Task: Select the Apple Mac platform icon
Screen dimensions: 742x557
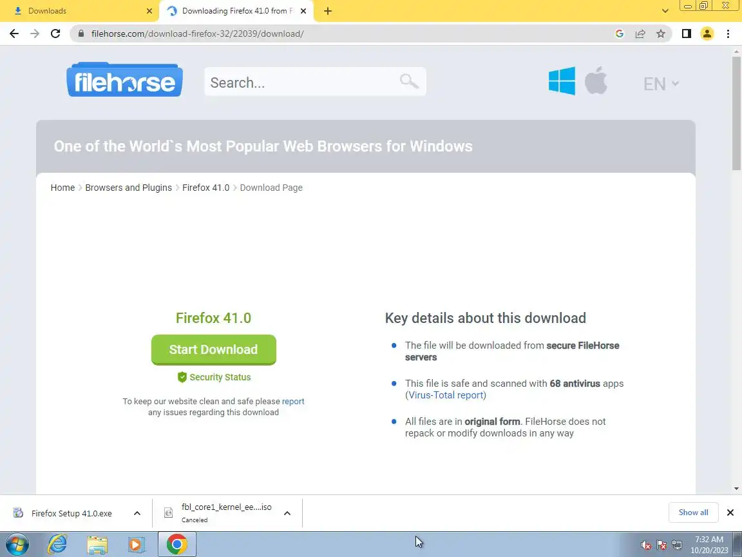Action: pos(596,81)
